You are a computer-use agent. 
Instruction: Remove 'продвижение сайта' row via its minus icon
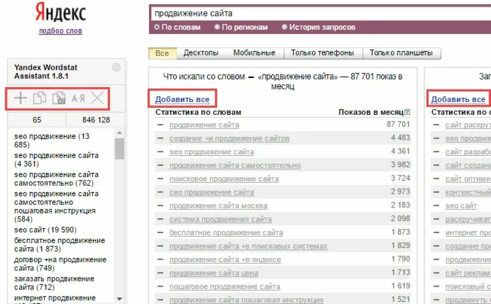pyautogui.click(x=160, y=125)
